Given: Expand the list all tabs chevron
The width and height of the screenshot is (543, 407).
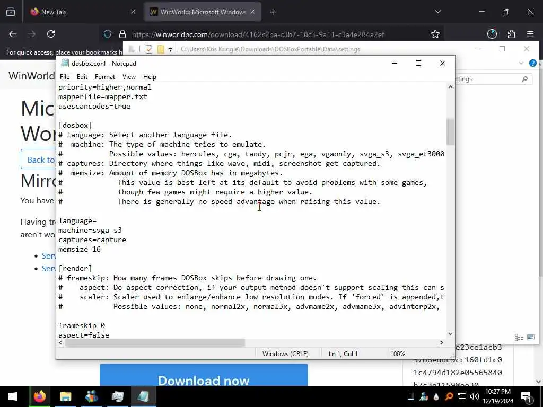Looking at the screenshot, I should click(437, 12).
